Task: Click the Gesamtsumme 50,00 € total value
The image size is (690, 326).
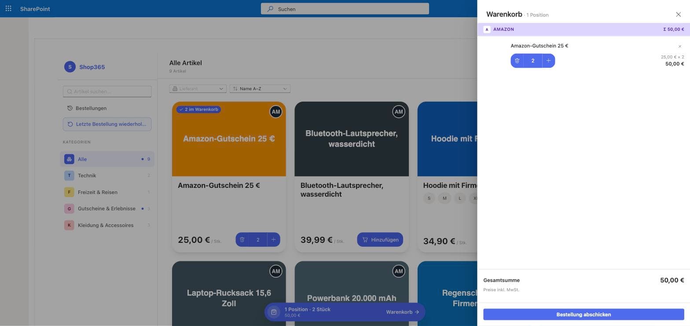Action: pos(672,280)
